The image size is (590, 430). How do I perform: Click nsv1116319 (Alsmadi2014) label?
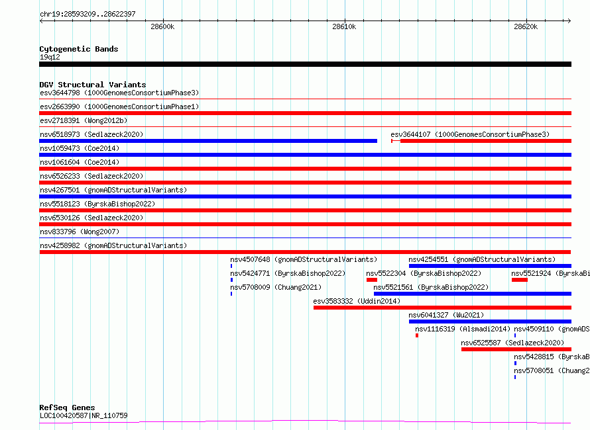pos(463,329)
